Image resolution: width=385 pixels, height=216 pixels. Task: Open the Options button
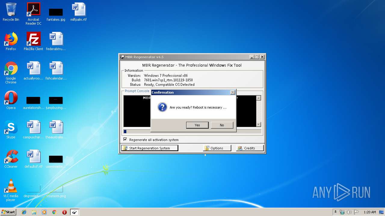coord(217,148)
